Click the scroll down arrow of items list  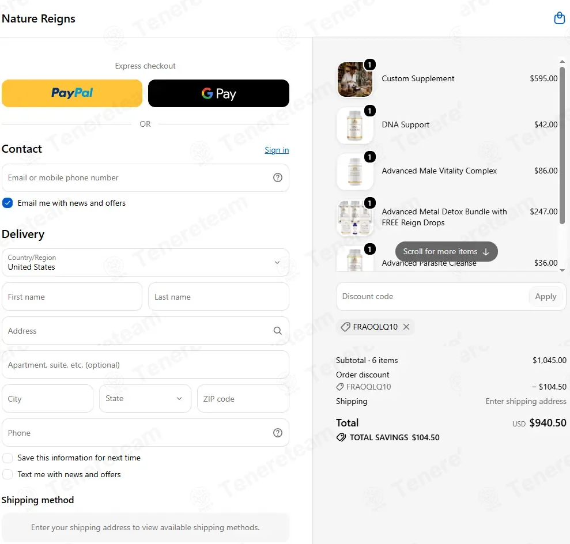tap(562, 270)
